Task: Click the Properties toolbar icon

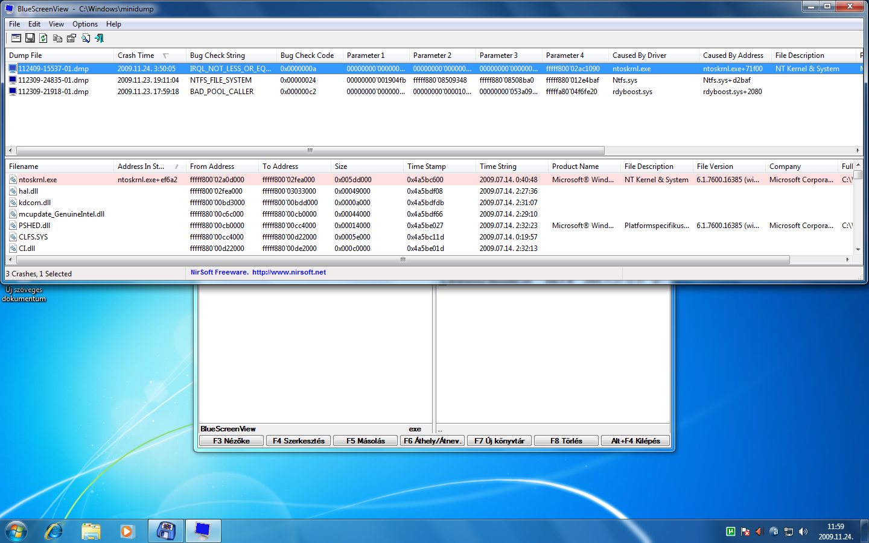Action: 71,38
